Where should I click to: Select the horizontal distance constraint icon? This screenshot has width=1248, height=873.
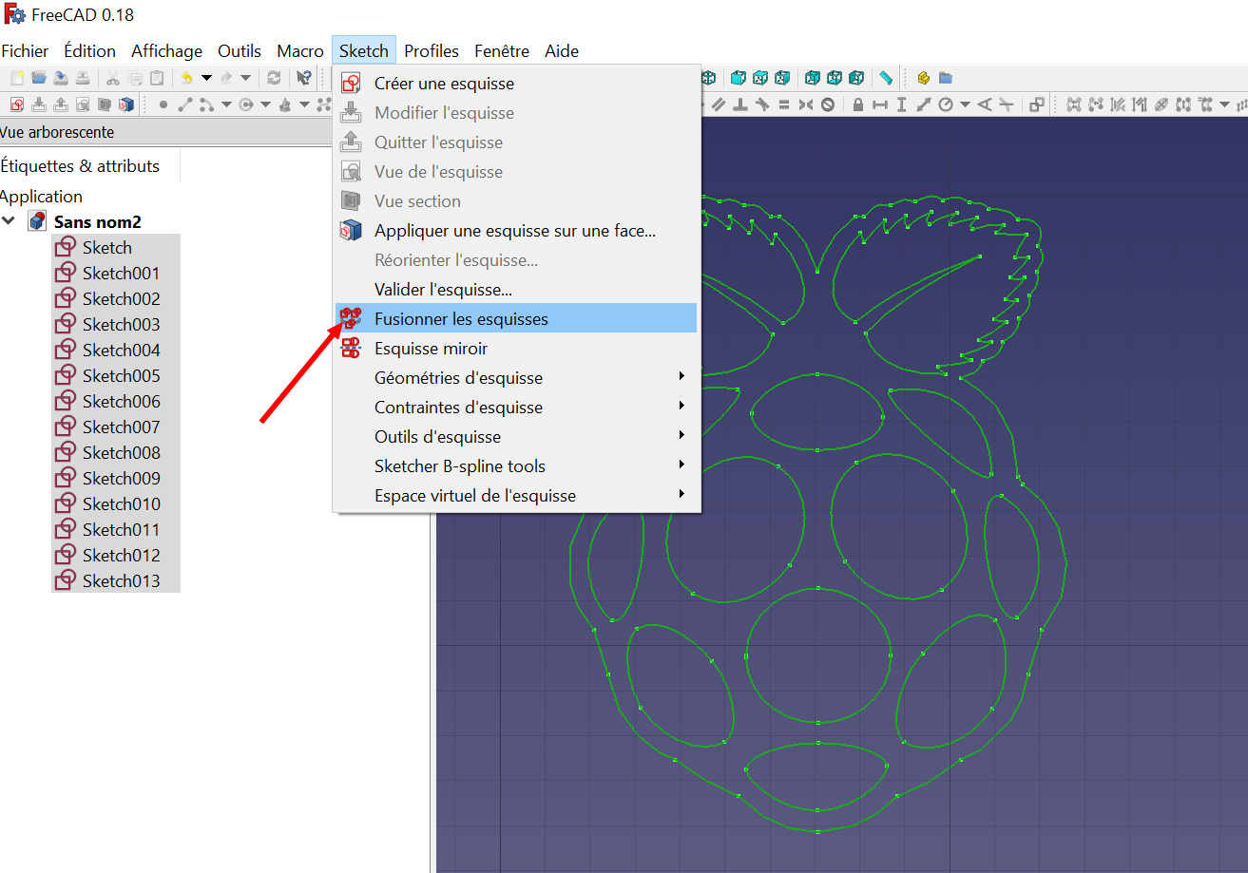tap(880, 104)
